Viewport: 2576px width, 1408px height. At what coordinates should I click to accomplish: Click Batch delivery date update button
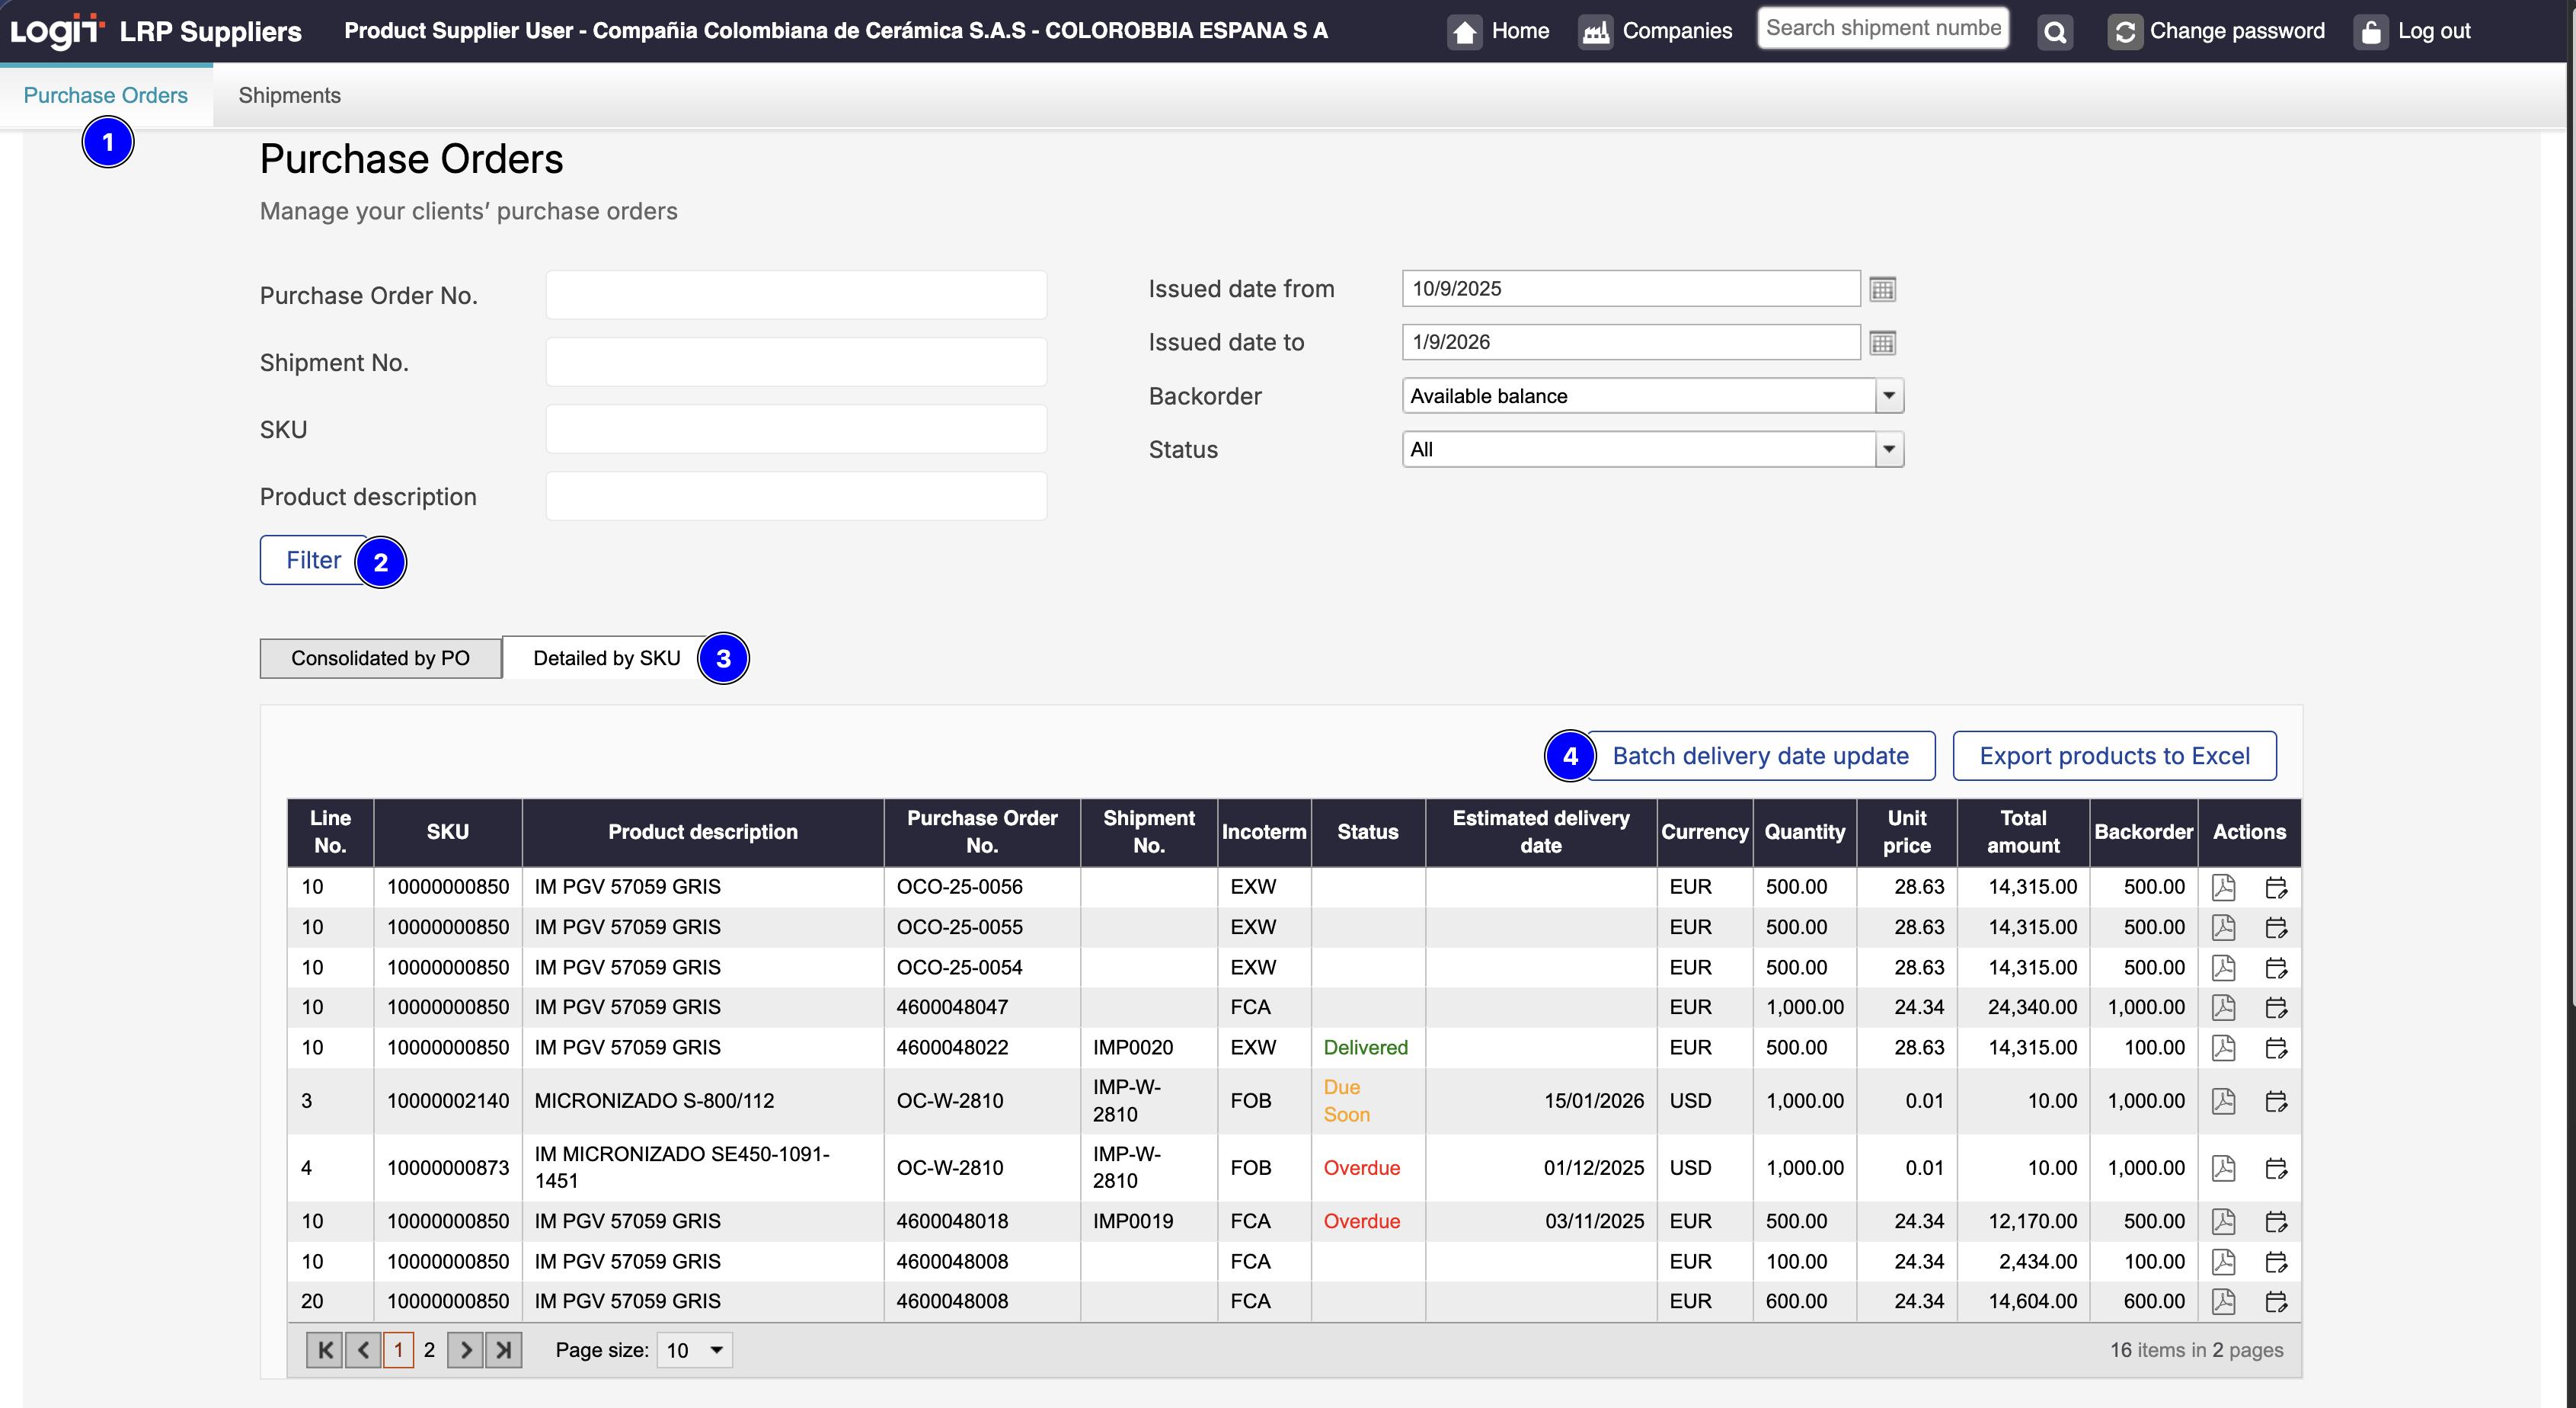(x=1760, y=756)
